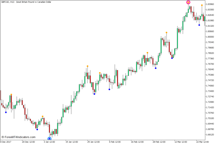The width and height of the screenshot is (217, 144).
Task: Select the leftmost blue dot on the chart
Action: (6, 112)
